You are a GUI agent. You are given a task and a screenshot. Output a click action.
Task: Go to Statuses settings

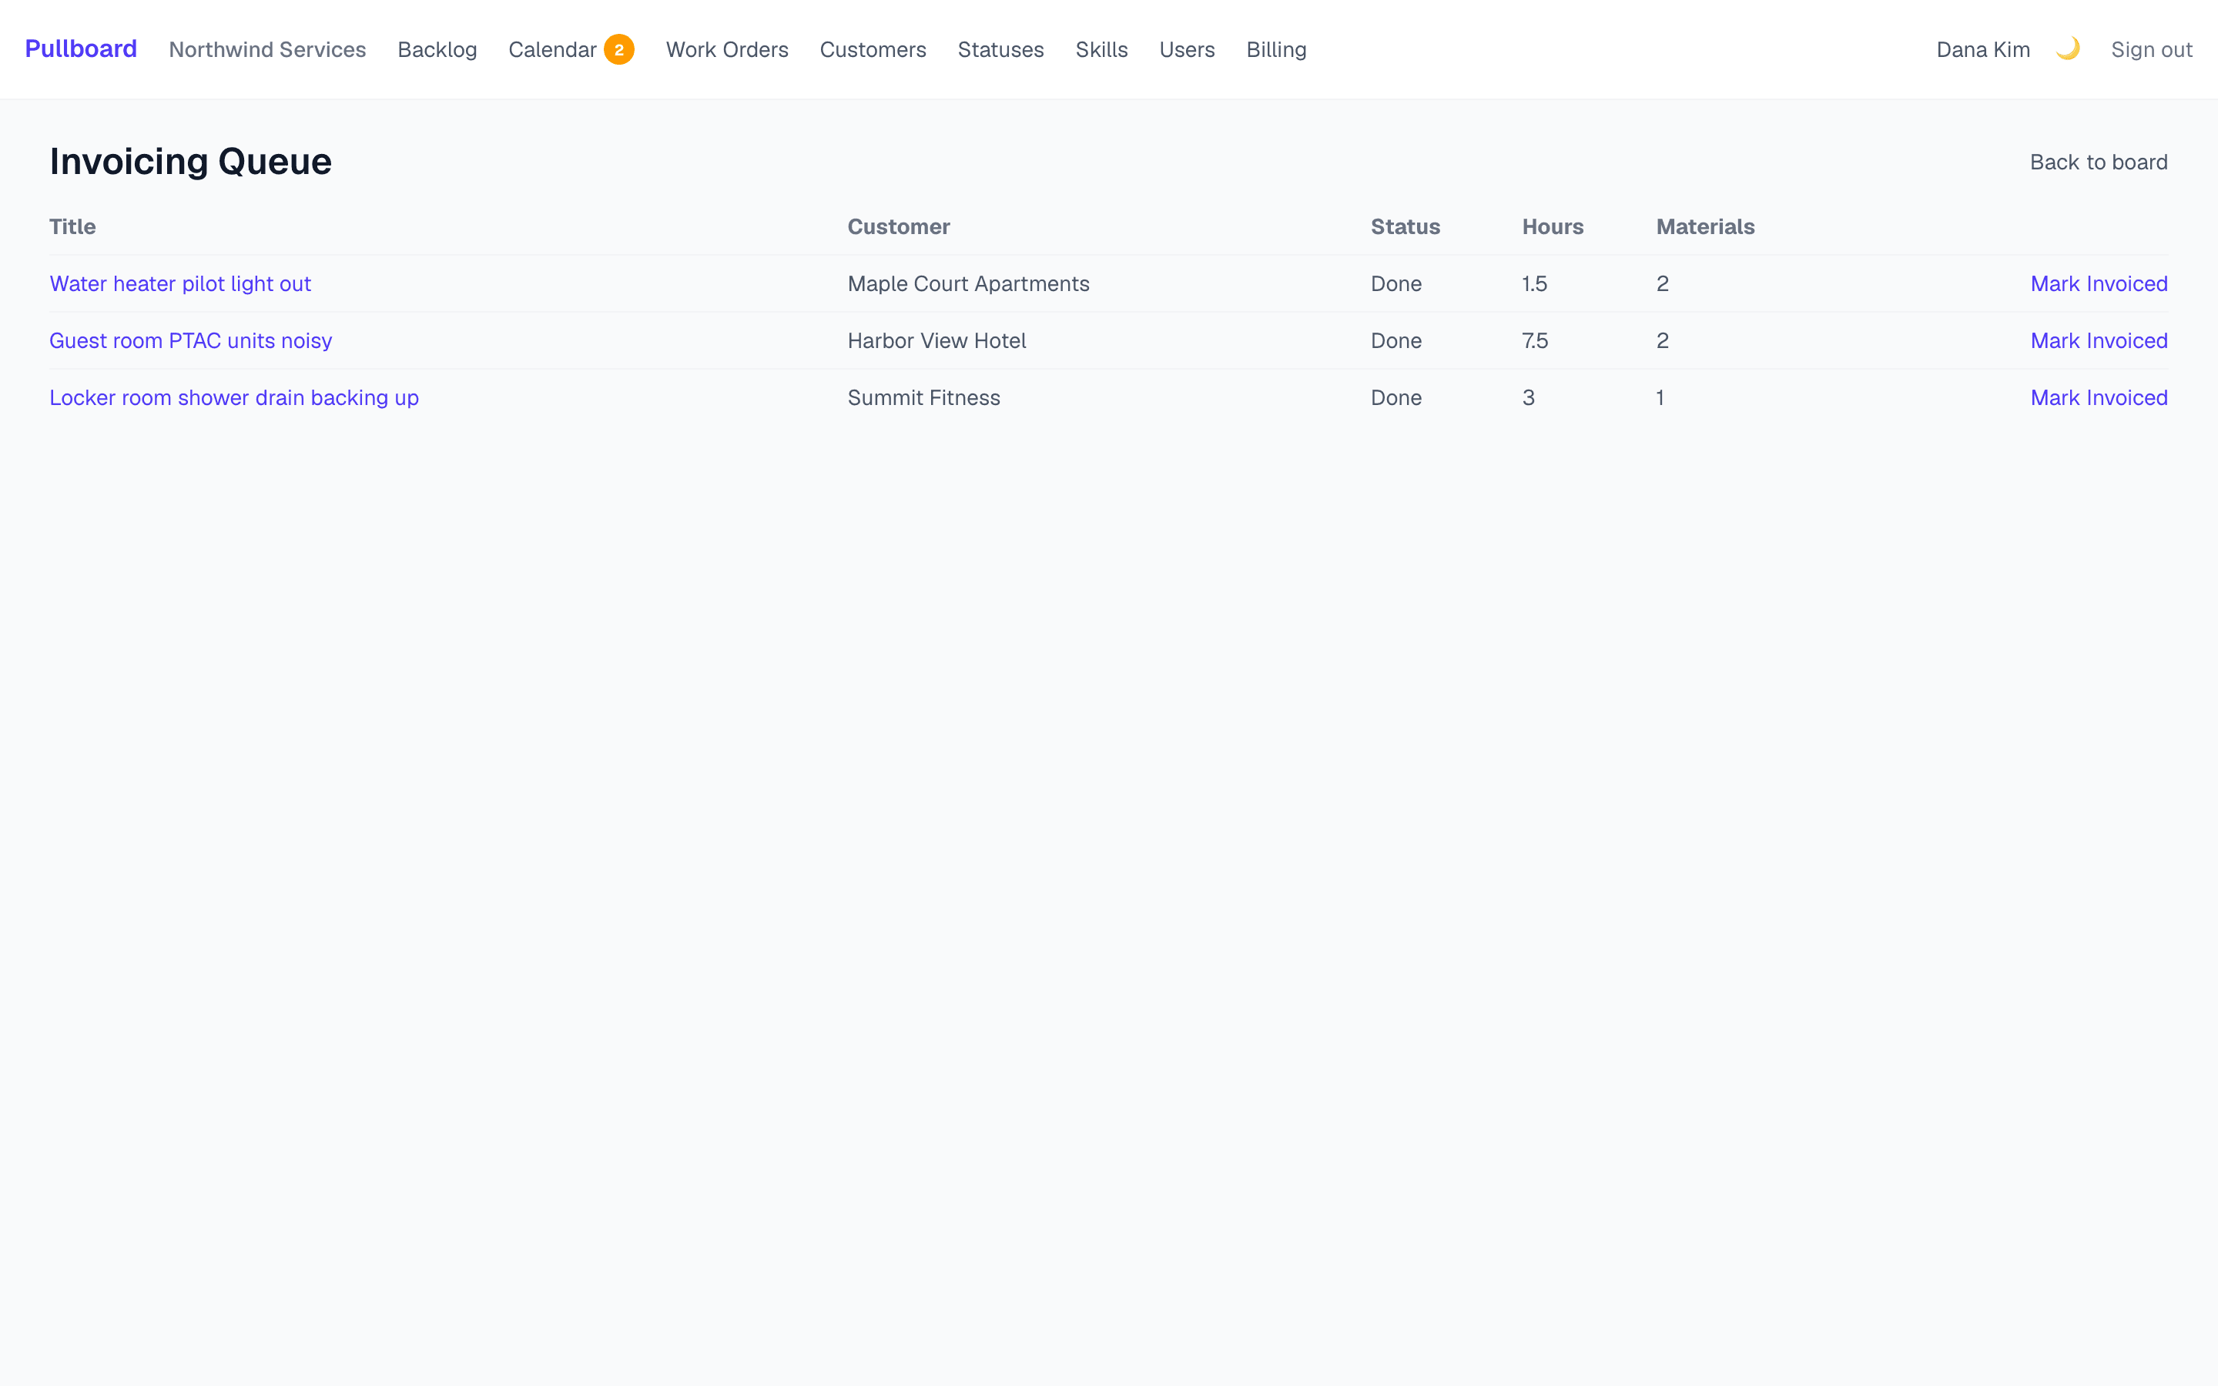tap(1001, 49)
